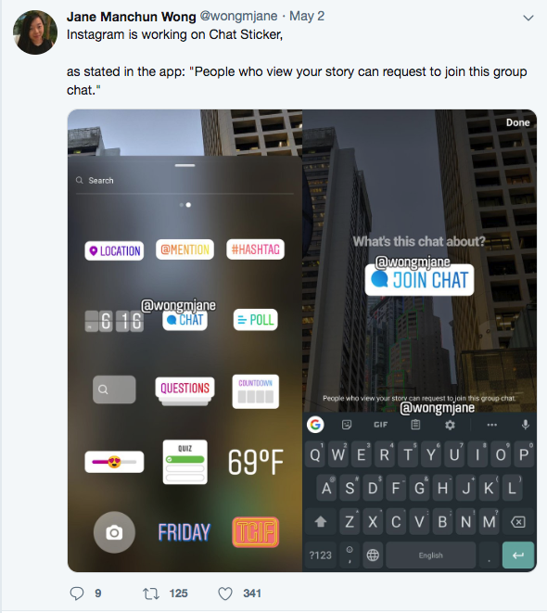
Task: Open keyboard settings gear icon
Action: [450, 425]
